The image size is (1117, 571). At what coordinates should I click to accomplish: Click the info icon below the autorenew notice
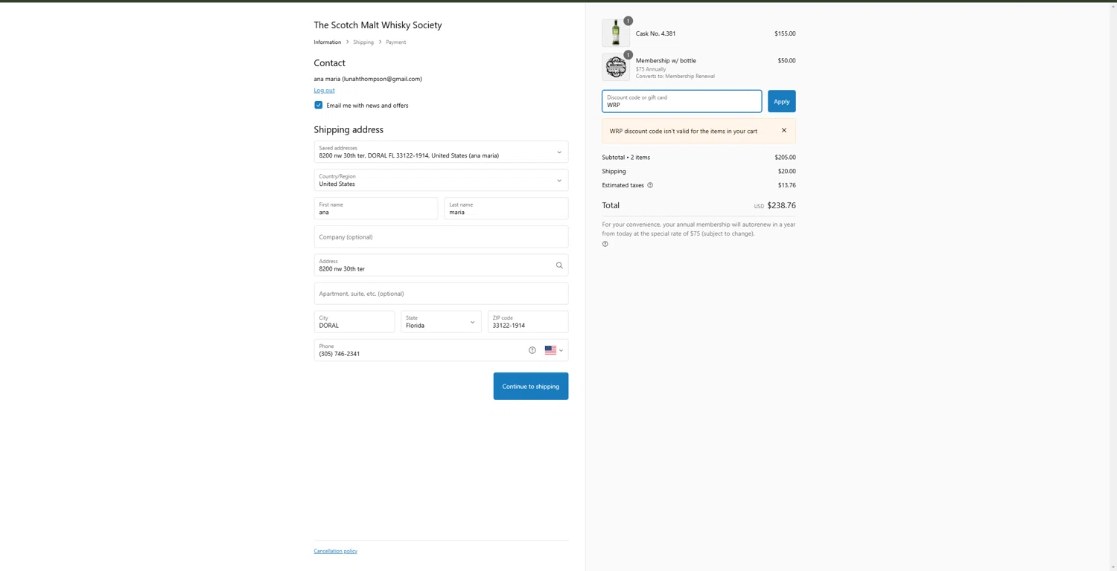(605, 244)
